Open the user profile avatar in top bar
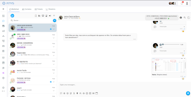This screenshot has height=97, width=191. [x=187, y=3]
